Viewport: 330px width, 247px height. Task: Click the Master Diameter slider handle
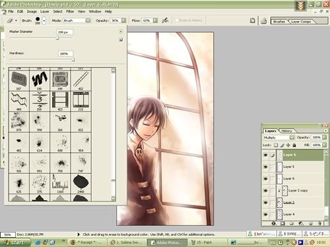[x=57, y=38]
